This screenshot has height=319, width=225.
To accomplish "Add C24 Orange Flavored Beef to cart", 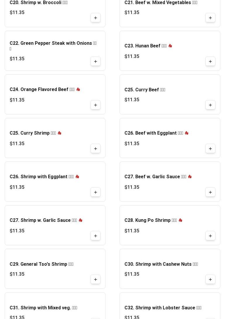I will click(96, 105).
